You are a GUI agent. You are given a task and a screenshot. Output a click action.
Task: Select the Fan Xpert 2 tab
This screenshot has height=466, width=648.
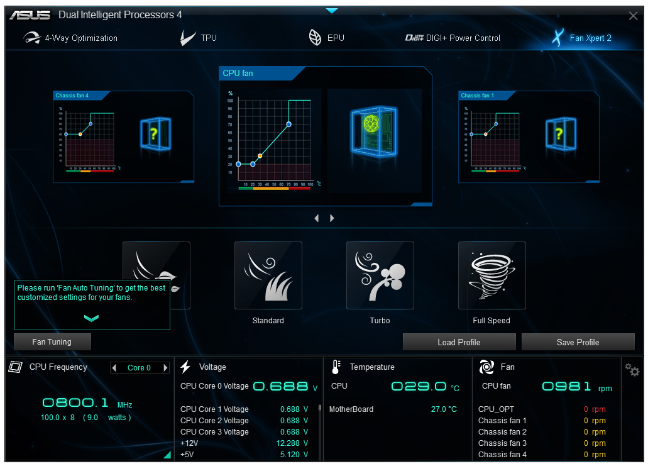582,38
